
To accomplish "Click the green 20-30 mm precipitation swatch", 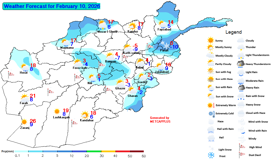I will pos(94,151).
